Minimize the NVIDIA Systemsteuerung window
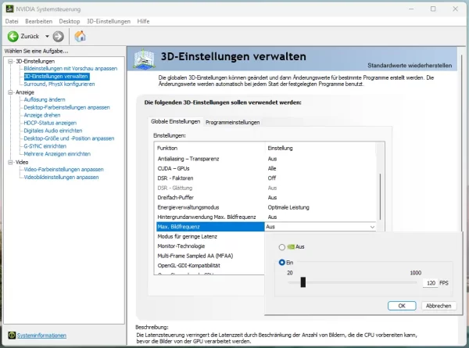This screenshot has width=469, height=348. 411,9
